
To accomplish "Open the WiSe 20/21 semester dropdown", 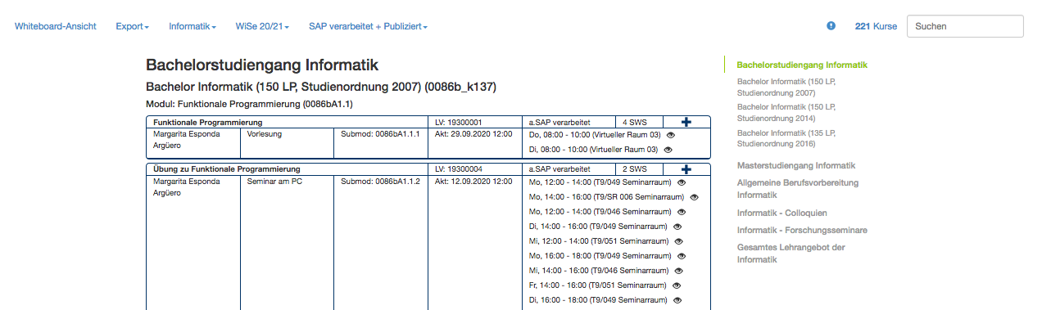I will 262,26.
